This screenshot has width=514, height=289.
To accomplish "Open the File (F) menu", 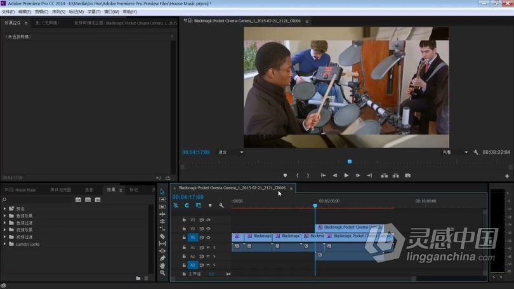I will [x=8, y=12].
